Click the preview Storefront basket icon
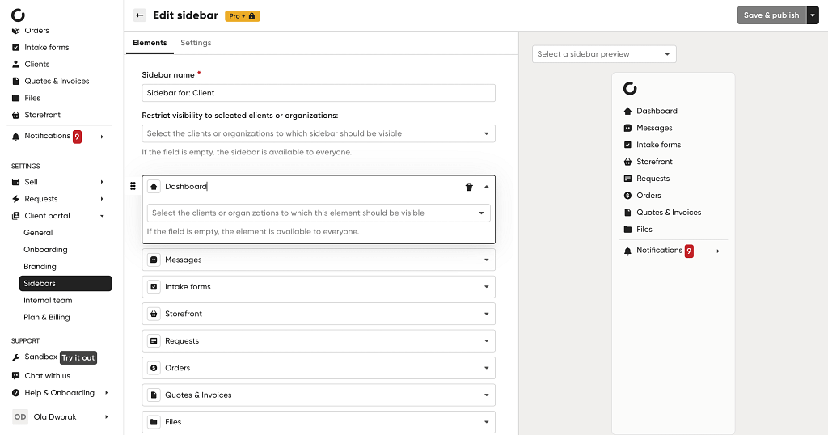 click(x=627, y=162)
